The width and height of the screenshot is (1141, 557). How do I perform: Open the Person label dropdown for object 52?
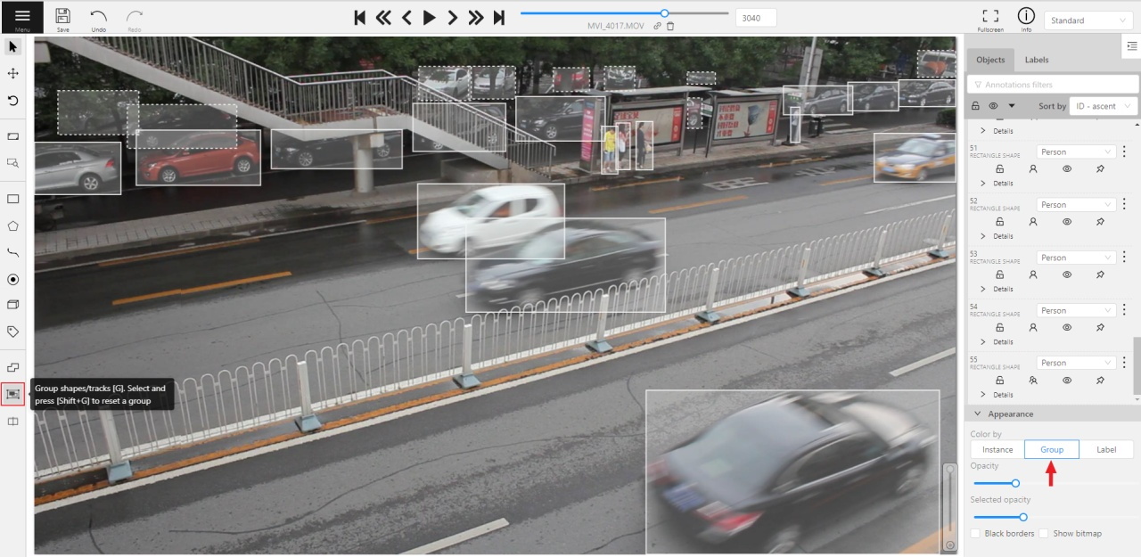pyautogui.click(x=1076, y=205)
